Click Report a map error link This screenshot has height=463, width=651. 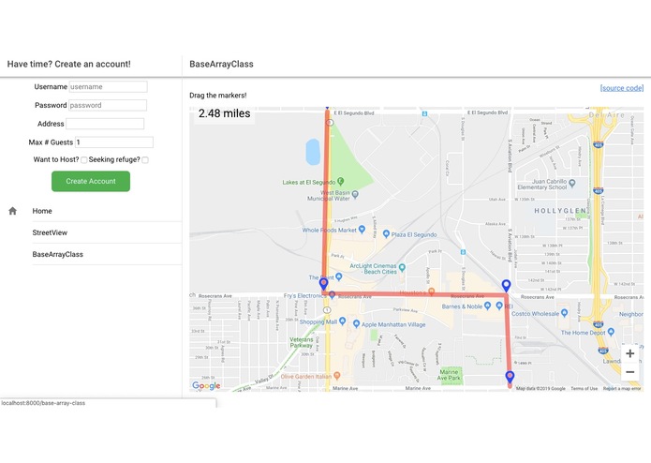pyautogui.click(x=622, y=389)
